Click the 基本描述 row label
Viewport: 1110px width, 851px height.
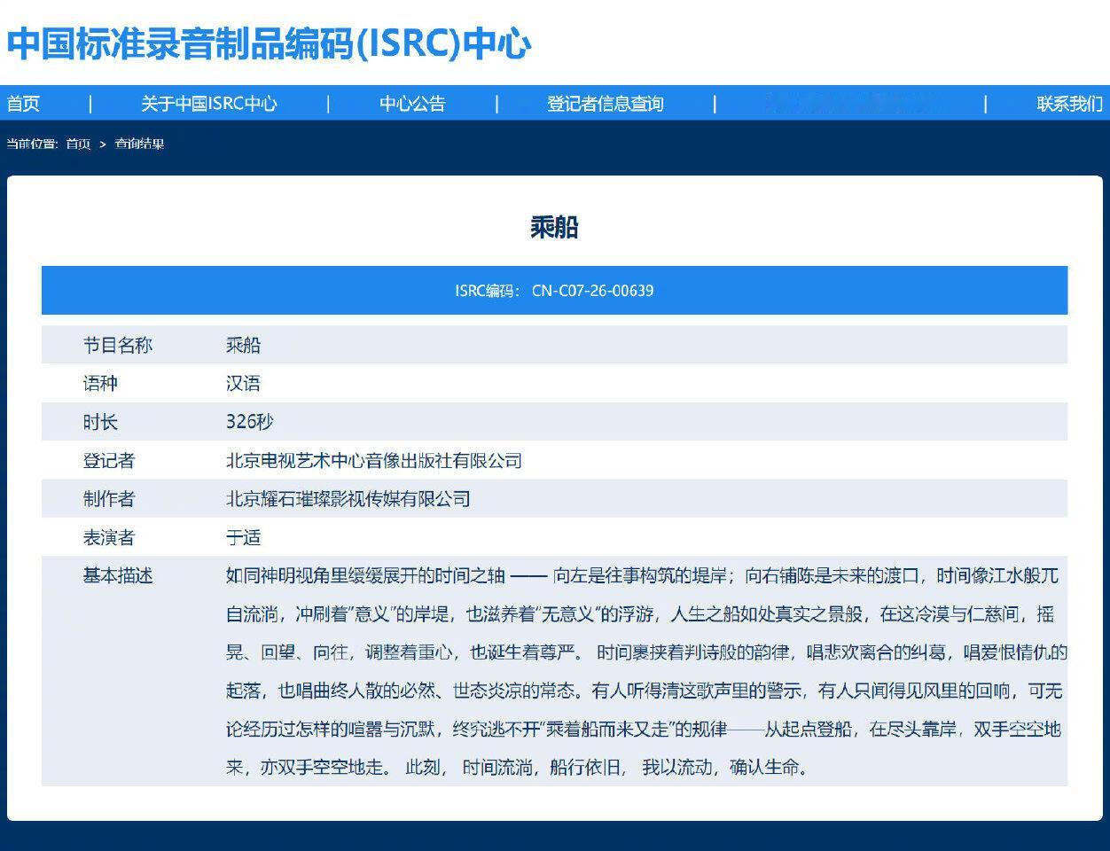(x=118, y=576)
